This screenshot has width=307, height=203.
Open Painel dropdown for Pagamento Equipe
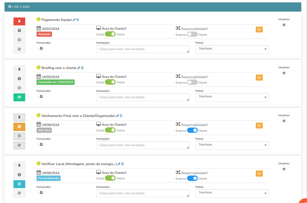click(232, 49)
